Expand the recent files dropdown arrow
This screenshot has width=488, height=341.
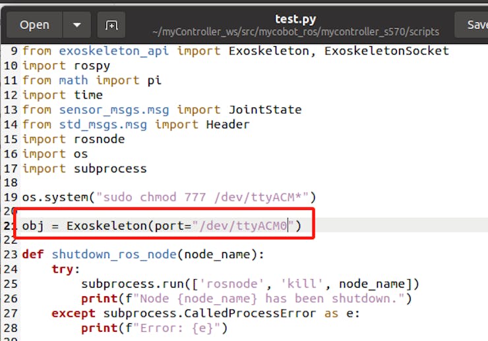[x=77, y=25]
